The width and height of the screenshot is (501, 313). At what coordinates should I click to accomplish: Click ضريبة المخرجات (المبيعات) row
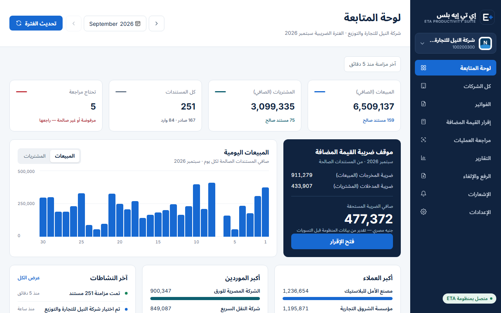coord(342,175)
